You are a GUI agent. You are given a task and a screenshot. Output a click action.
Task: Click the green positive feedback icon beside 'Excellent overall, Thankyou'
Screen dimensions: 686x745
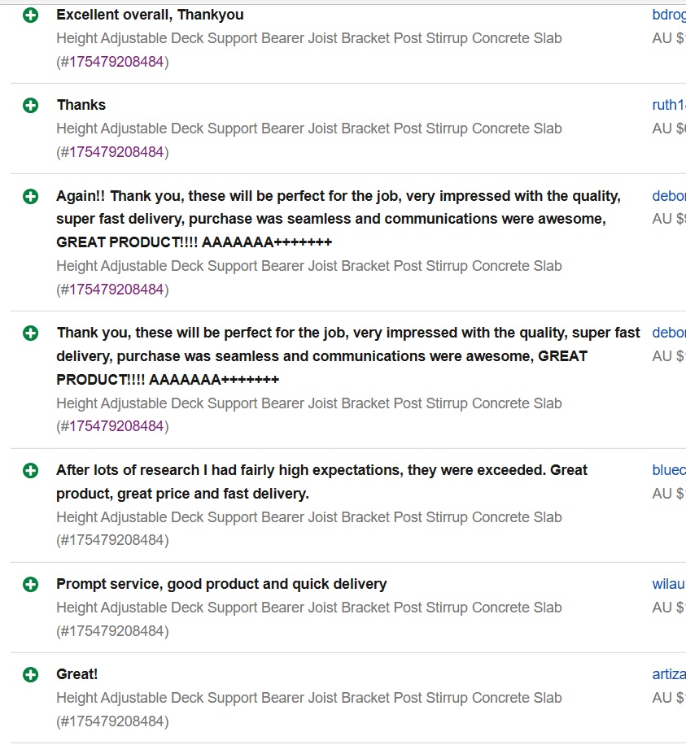30,15
